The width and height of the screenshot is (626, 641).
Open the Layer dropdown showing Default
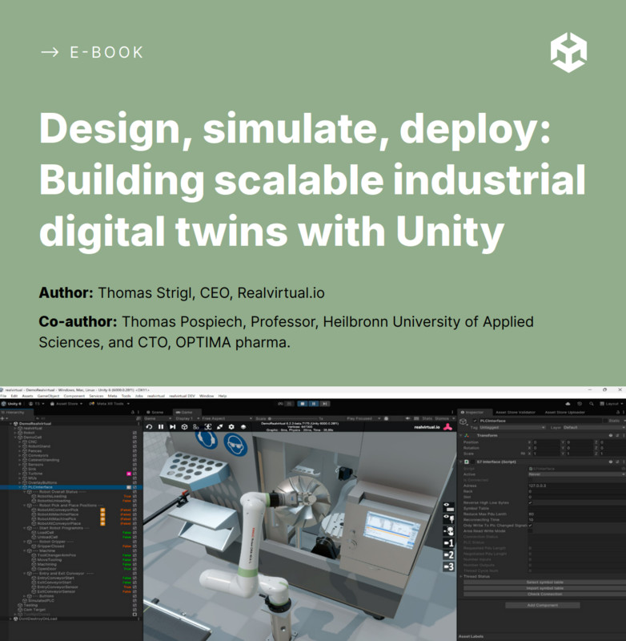pyautogui.click(x=592, y=427)
